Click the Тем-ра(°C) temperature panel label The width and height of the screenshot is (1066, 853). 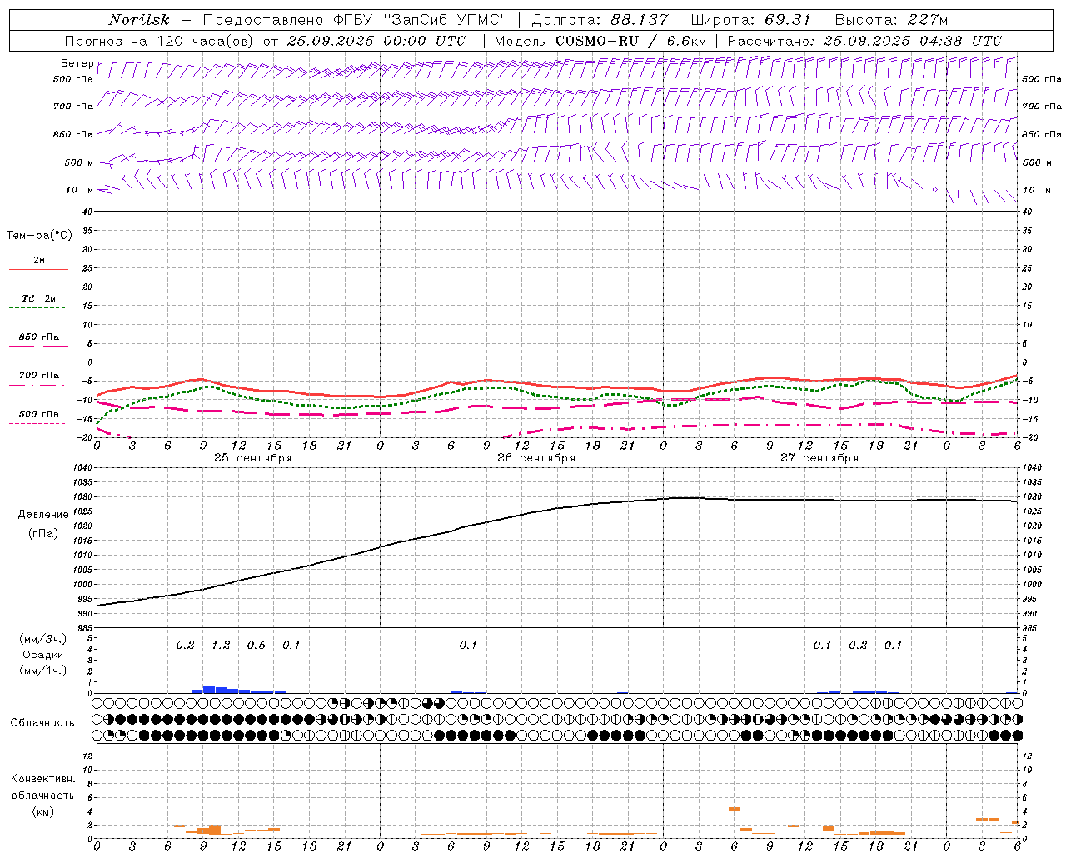(x=39, y=236)
